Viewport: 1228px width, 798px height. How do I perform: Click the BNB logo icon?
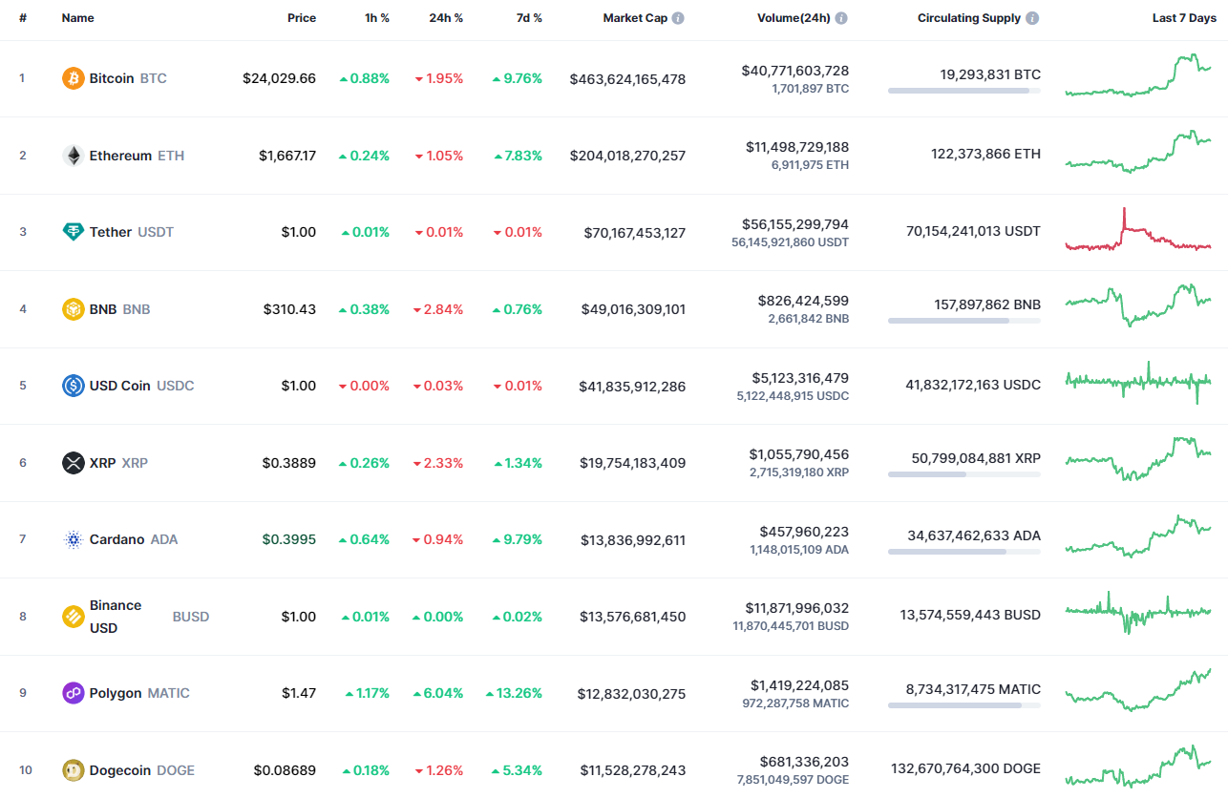click(73, 309)
